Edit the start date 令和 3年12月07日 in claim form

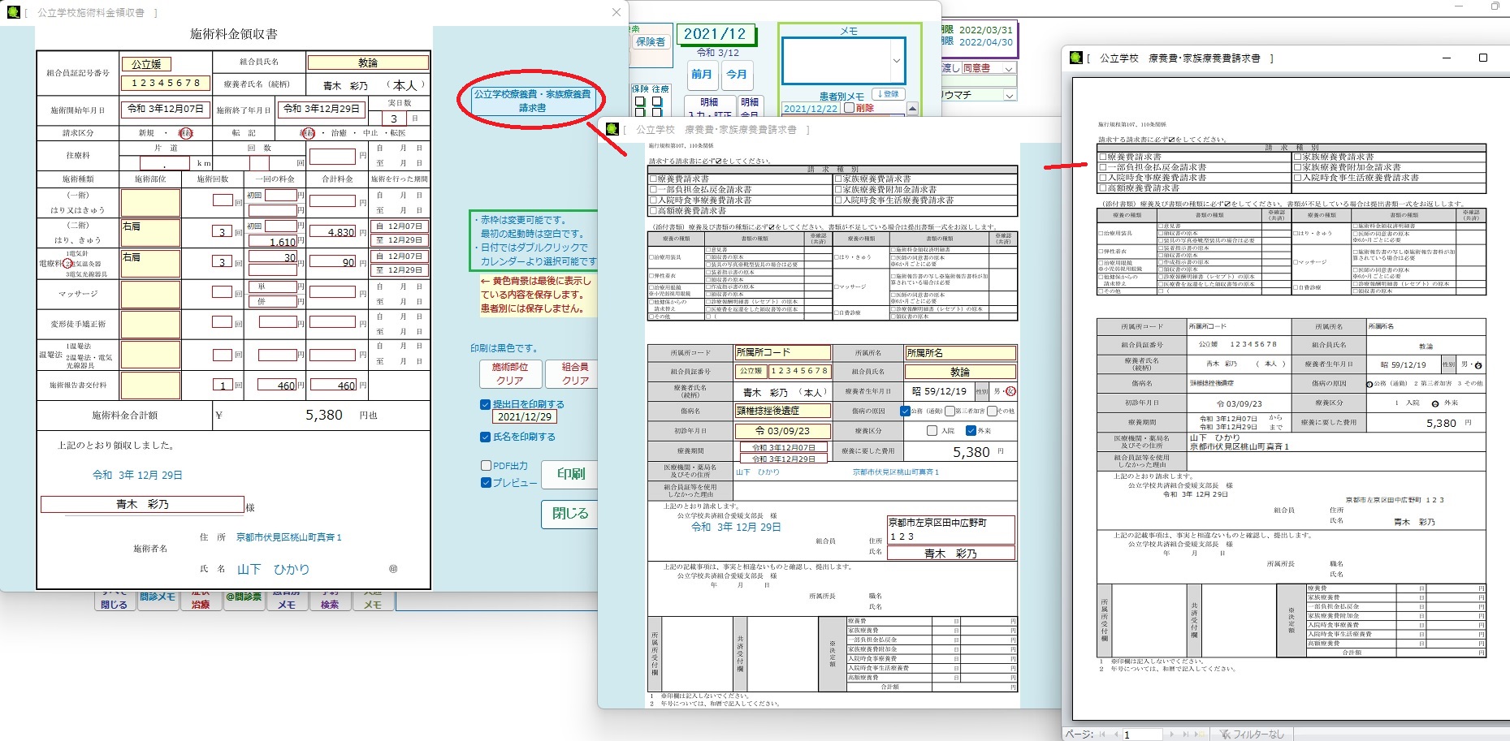[784, 447]
